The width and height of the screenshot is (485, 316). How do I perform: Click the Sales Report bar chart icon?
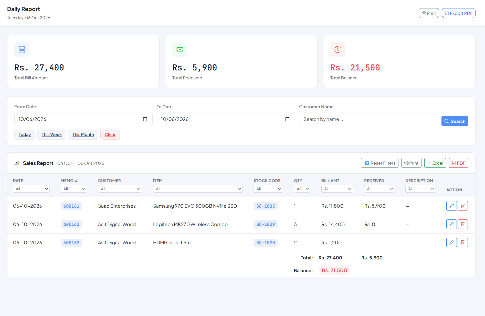pos(17,163)
